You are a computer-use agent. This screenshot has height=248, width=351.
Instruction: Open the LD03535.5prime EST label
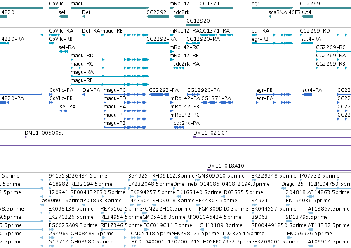click(242, 192)
